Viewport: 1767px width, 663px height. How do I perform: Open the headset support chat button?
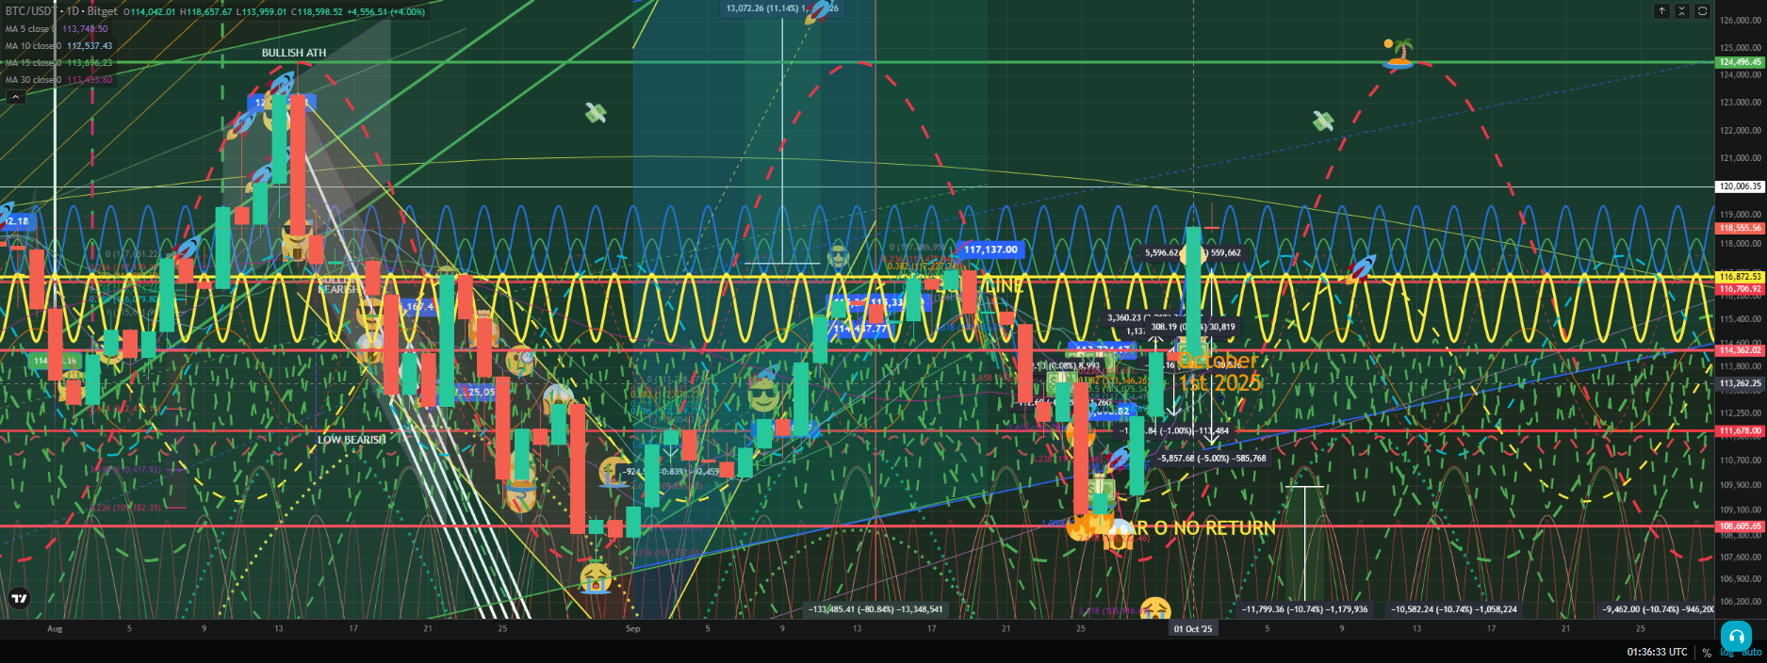1735,635
